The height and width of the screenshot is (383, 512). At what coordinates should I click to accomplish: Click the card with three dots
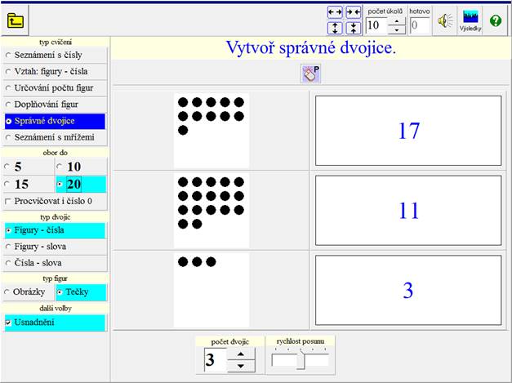(211, 290)
